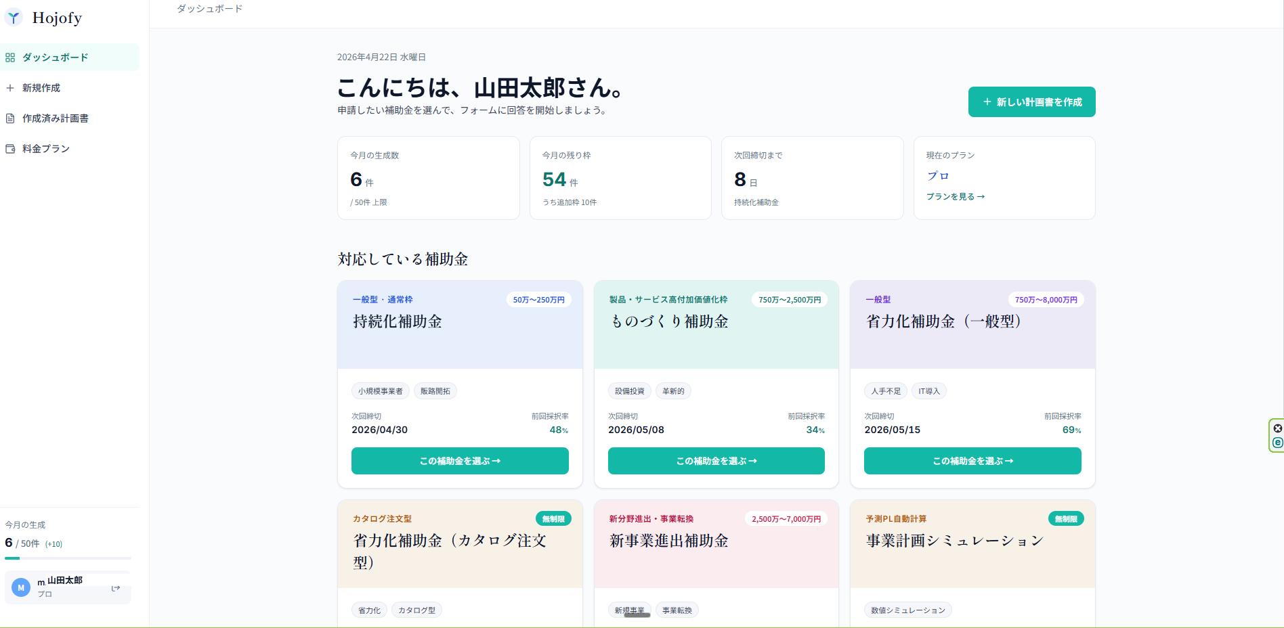This screenshot has width=1284, height=628.
Task: Click the 対応している補助金 section heading
Action: click(403, 259)
